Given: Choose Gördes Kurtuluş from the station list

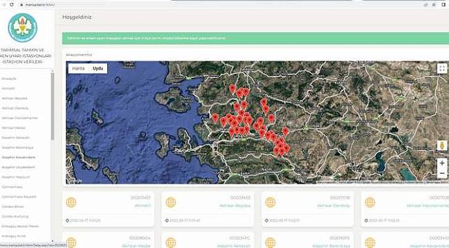Looking at the screenshot, I should tap(15, 216).
